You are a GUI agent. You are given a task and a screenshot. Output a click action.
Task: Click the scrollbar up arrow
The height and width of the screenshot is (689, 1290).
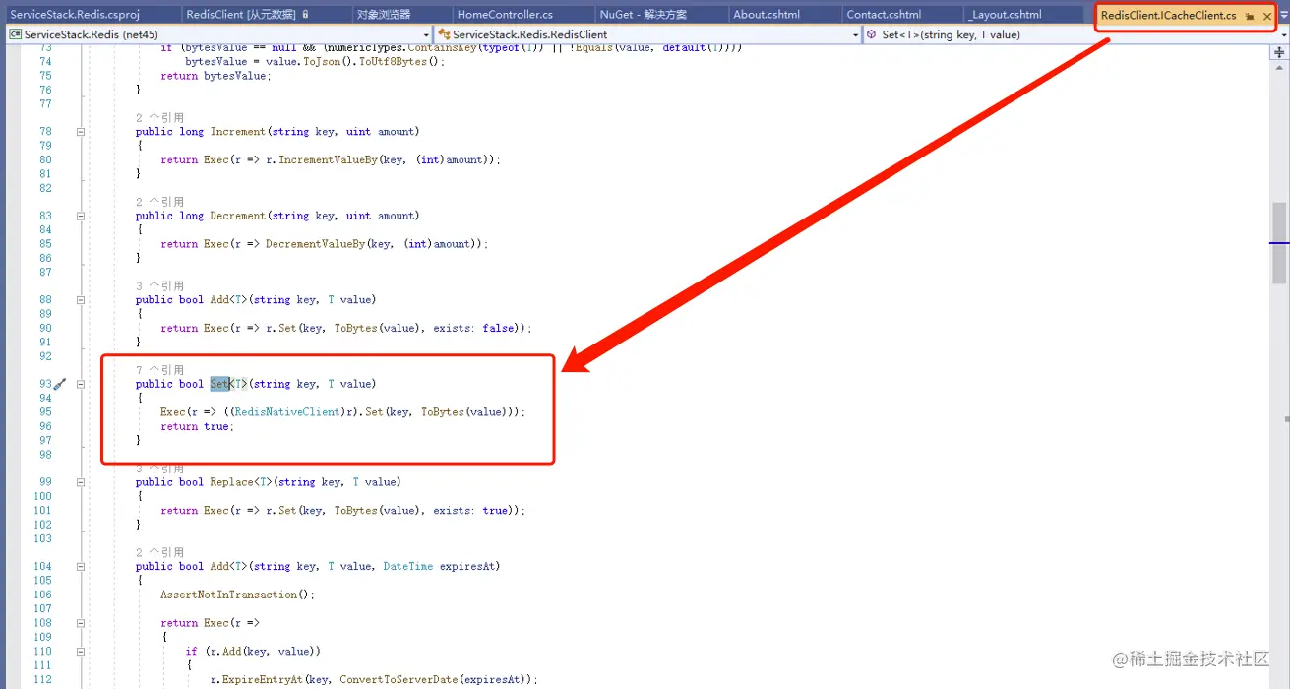click(x=1279, y=67)
